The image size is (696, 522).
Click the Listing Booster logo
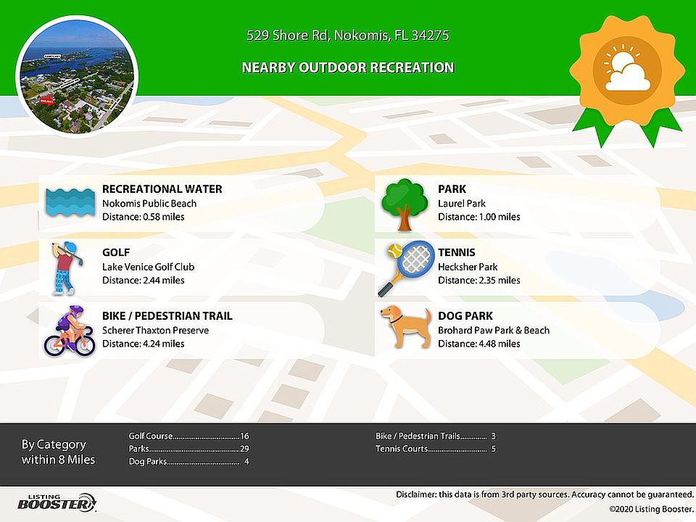tap(57, 502)
